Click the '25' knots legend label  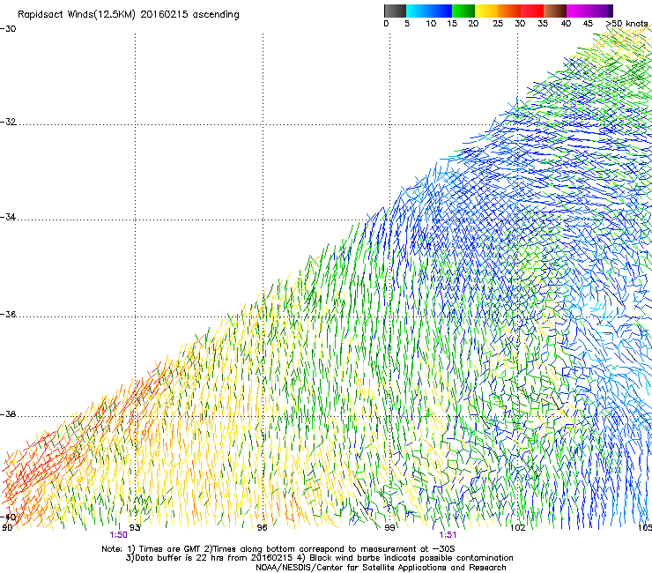(x=498, y=24)
